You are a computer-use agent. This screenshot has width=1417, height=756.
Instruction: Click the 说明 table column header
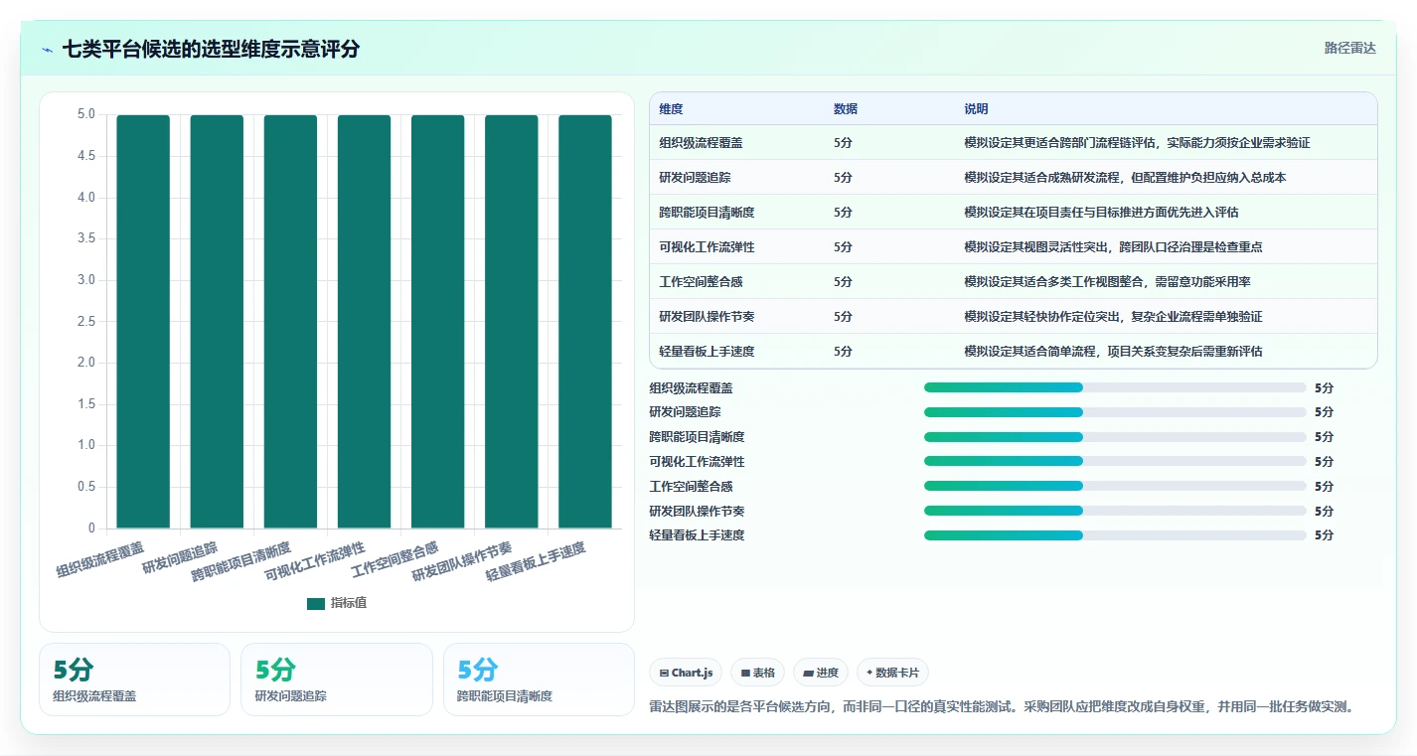point(976,109)
